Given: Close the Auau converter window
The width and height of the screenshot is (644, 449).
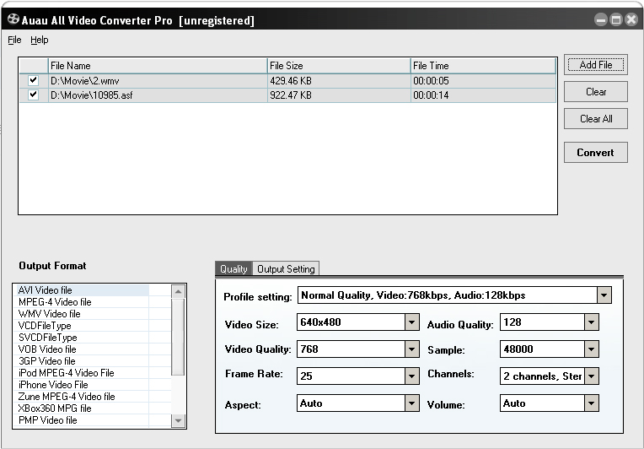Looking at the screenshot, I should (x=631, y=19).
